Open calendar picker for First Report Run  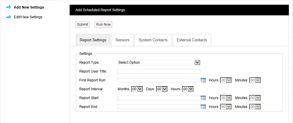(203, 80)
